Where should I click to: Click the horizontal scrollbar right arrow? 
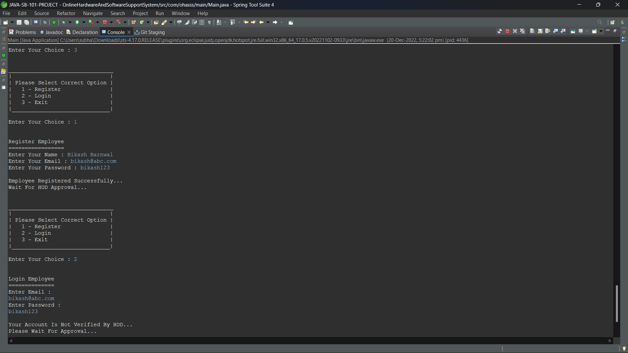(610, 341)
